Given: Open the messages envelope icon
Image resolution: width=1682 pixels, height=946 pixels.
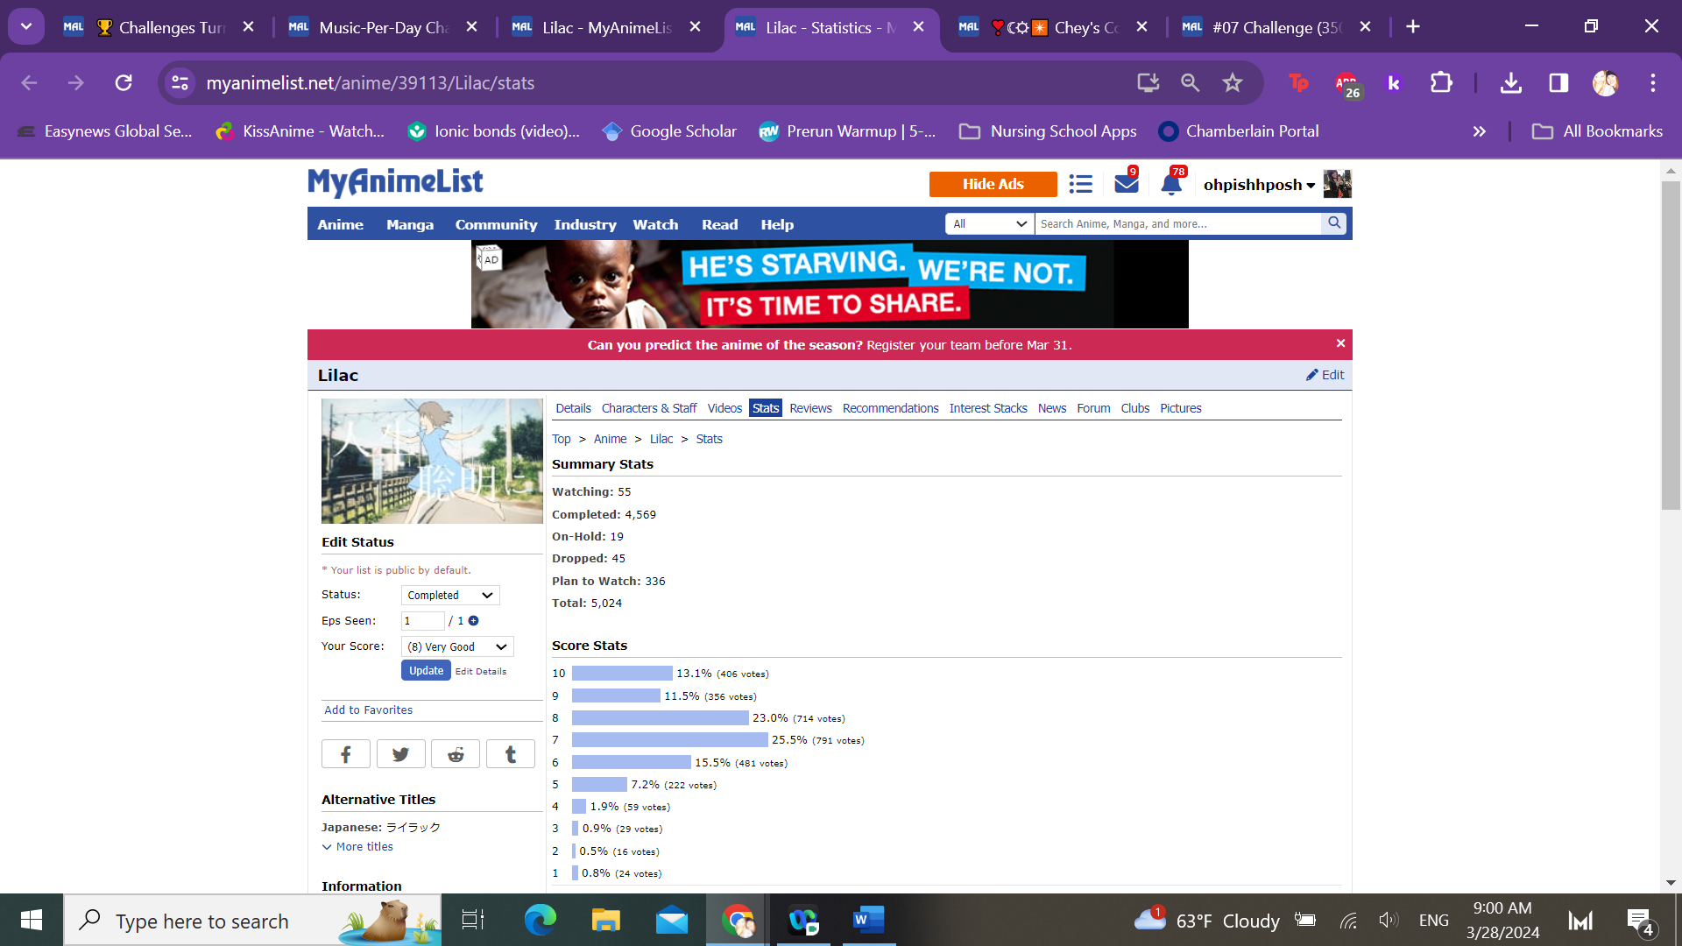Looking at the screenshot, I should tap(1126, 184).
